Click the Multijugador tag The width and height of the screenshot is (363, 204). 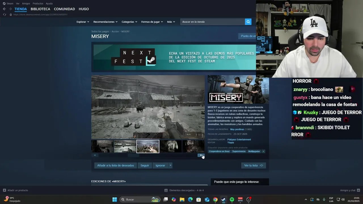(x=254, y=151)
